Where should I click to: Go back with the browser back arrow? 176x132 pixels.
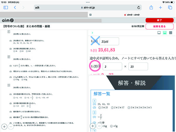pos(15,8)
